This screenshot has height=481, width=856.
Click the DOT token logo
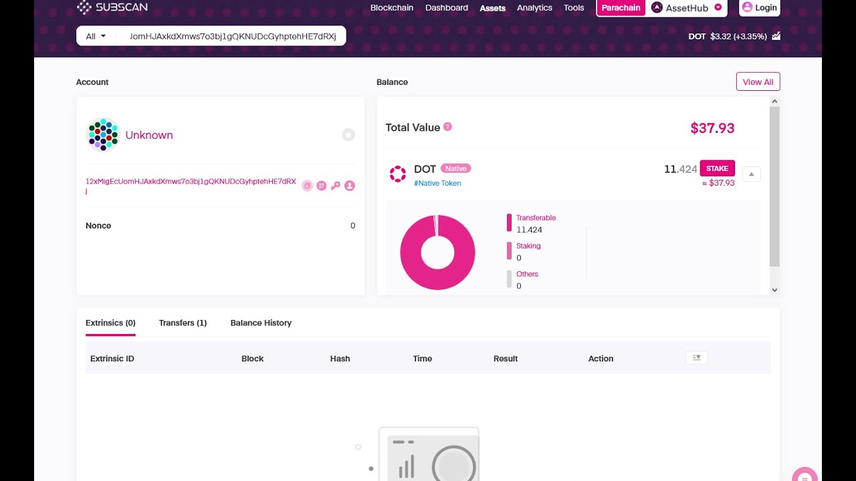(397, 174)
